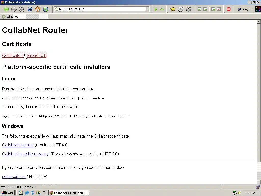The image size is (261, 196).
Task: Switch to previous tab with window-left icon
Action: (199, 9)
